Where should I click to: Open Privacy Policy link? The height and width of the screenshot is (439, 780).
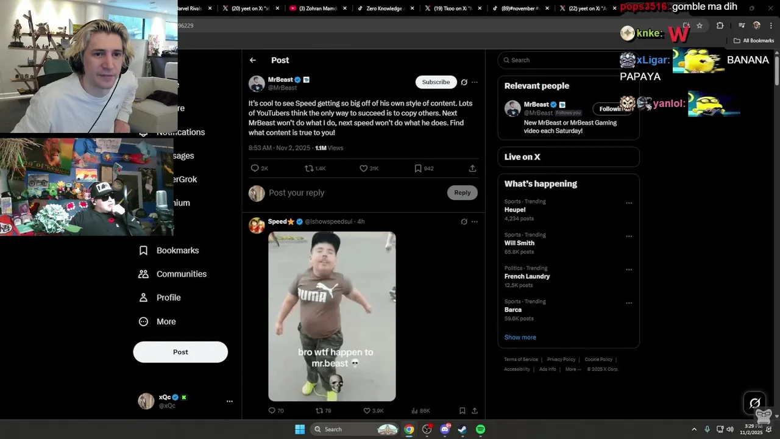click(x=561, y=360)
